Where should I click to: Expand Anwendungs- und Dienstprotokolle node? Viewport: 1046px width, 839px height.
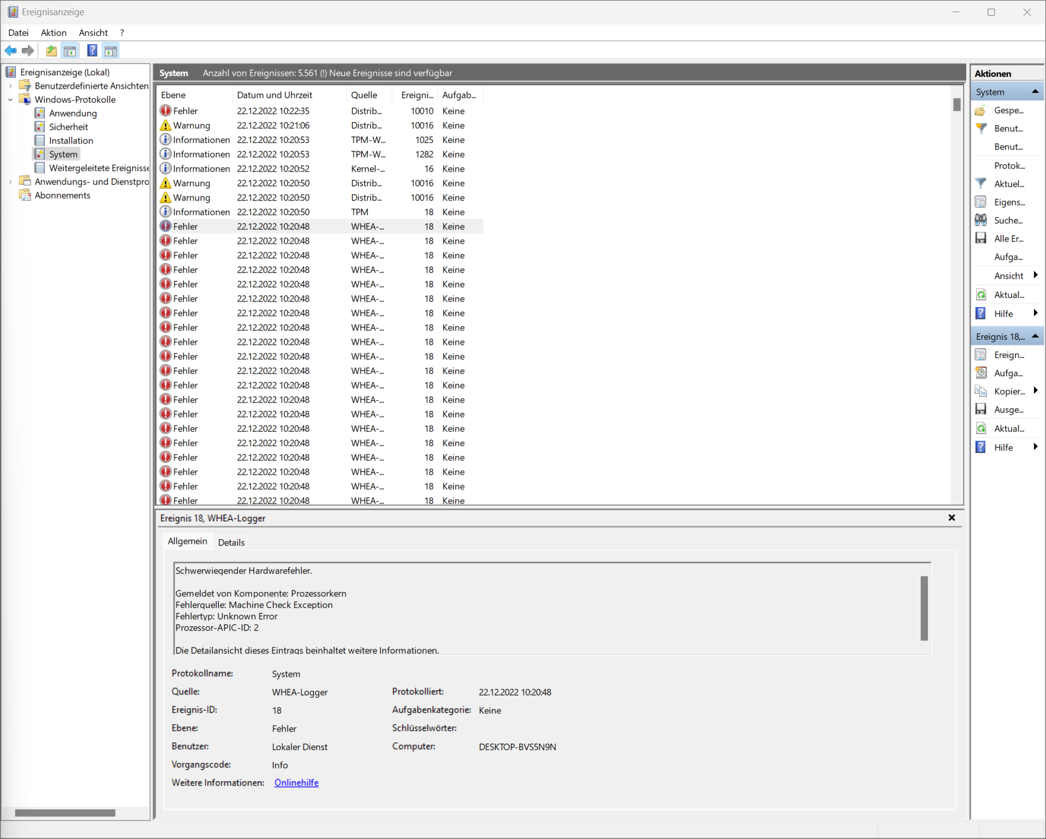pyautogui.click(x=10, y=182)
